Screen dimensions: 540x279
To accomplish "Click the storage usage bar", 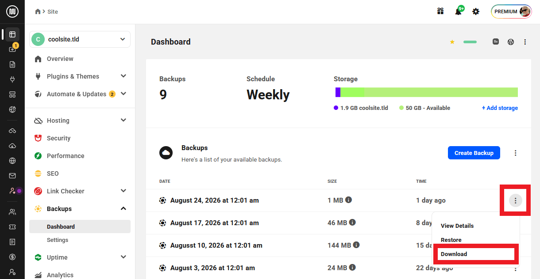I will point(427,92).
